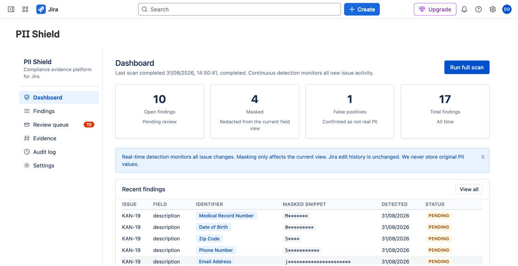Click the Medical Record Number tag
This screenshot has height=266, width=518.
(x=226, y=216)
